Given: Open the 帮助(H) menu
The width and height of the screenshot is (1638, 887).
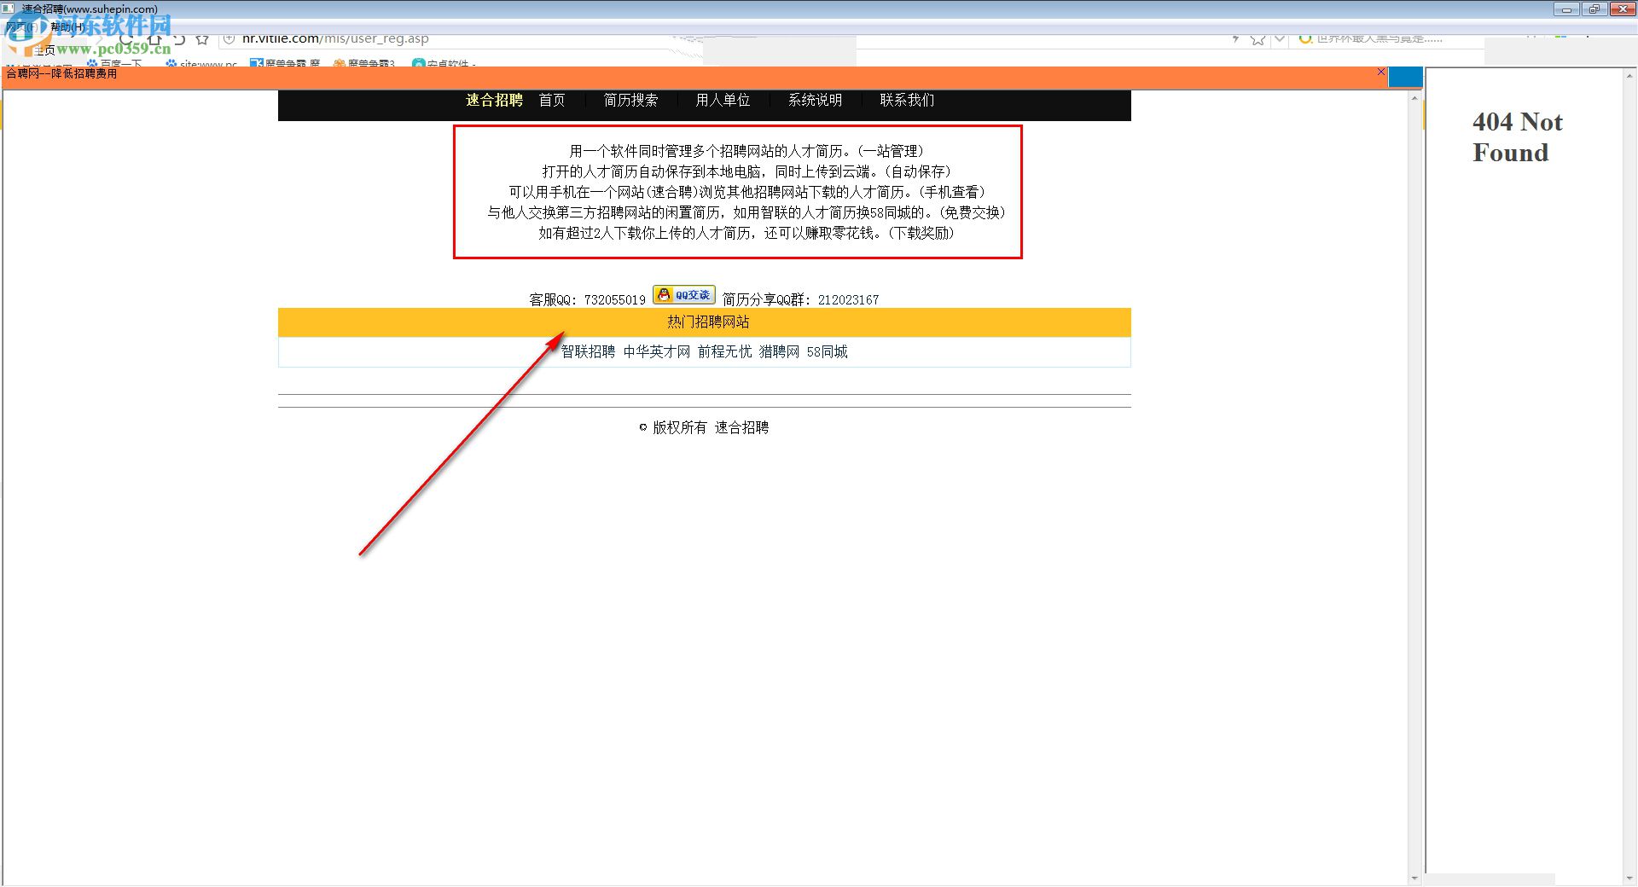Looking at the screenshot, I should (x=65, y=26).
